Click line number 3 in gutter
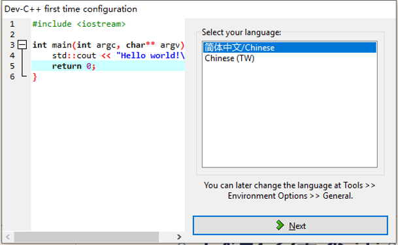The image size is (398, 245). tap(12, 45)
